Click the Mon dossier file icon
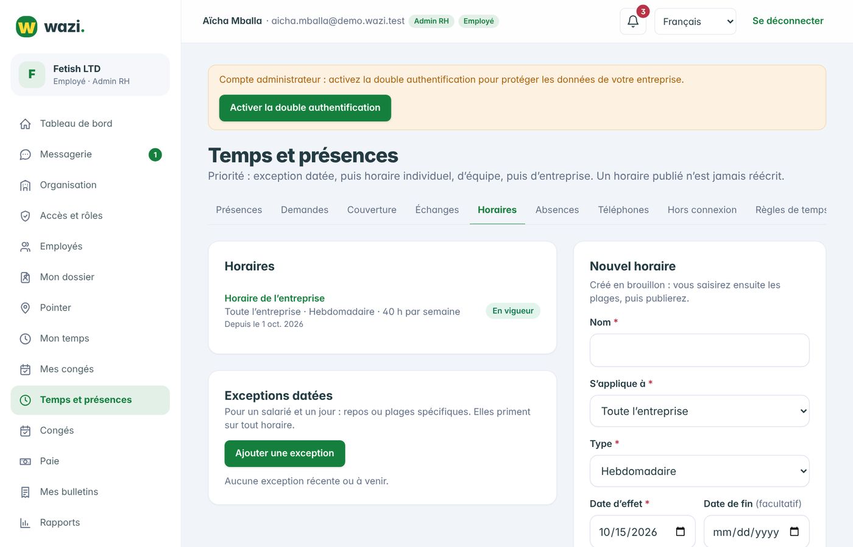This screenshot has height=547, width=853. click(25, 277)
